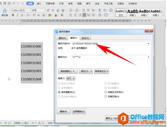Image resolution: width=167 pixels, height=127 pixels.
Task: Apply the 标题 1 heading style
Action: (133, 13)
